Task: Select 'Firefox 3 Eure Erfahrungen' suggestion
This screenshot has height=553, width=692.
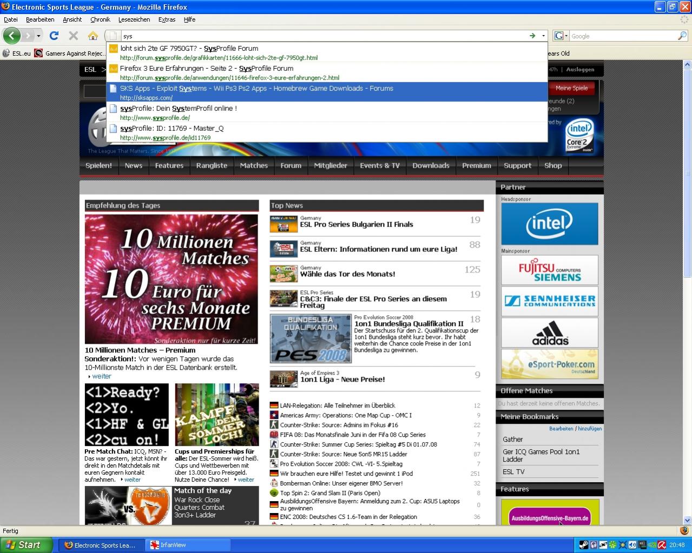Action: (327, 72)
